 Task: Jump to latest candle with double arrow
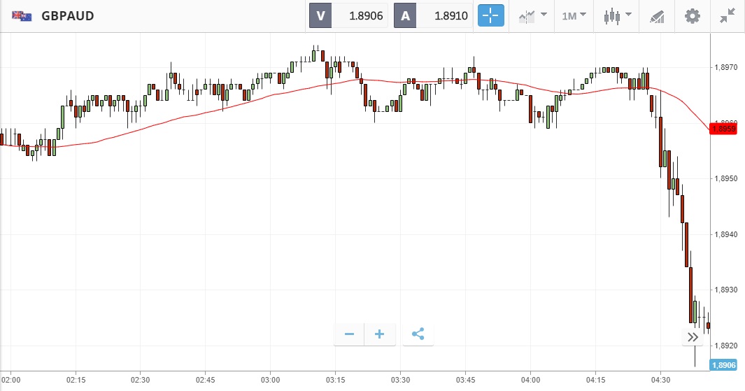693,337
